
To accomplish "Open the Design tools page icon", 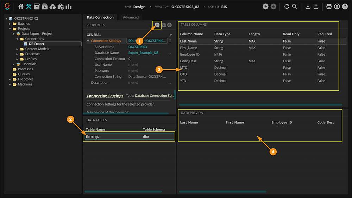I will point(29,7).
